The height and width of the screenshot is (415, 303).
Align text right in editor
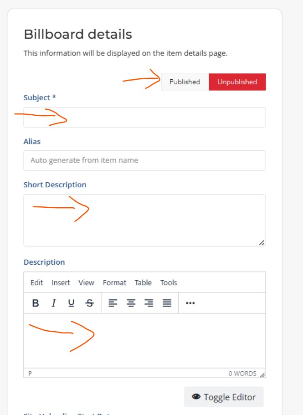(149, 303)
